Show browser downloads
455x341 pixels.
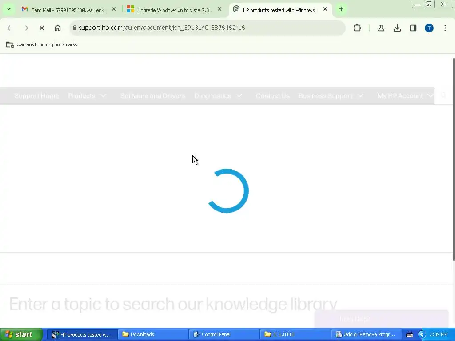click(397, 28)
